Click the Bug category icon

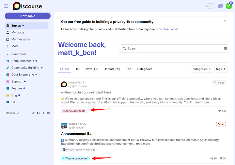(8, 95)
